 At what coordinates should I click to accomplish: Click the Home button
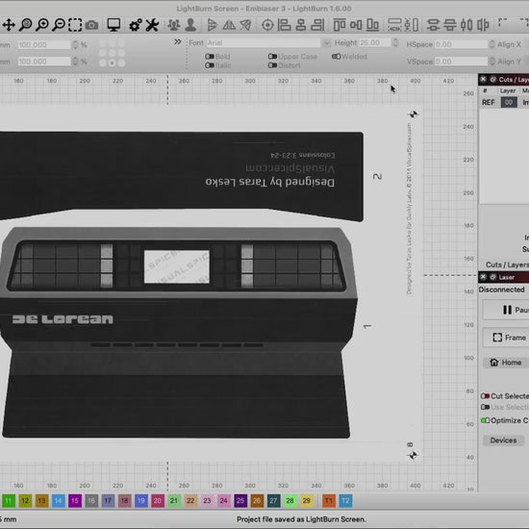[506, 363]
